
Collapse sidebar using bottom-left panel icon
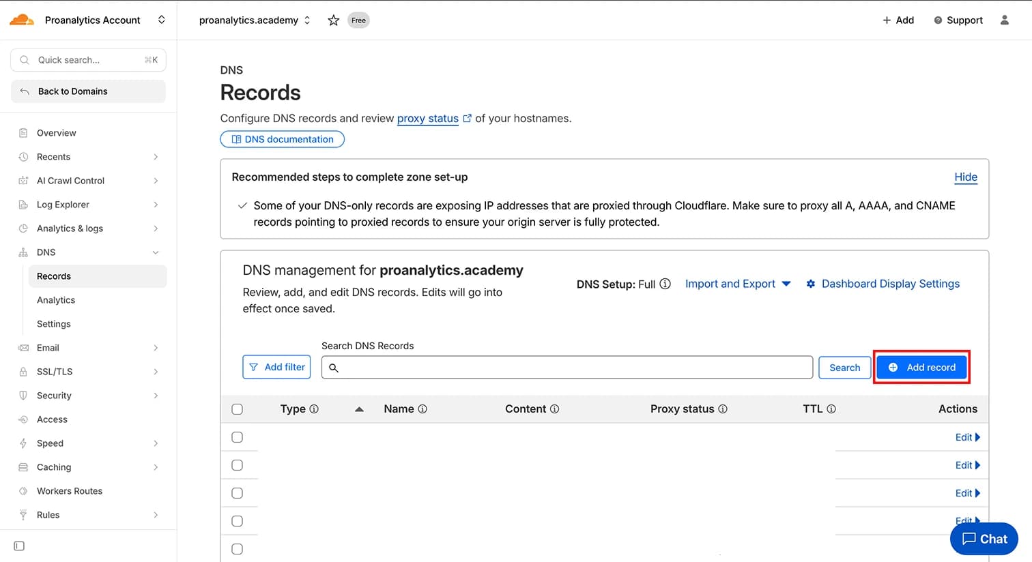pyautogui.click(x=19, y=546)
